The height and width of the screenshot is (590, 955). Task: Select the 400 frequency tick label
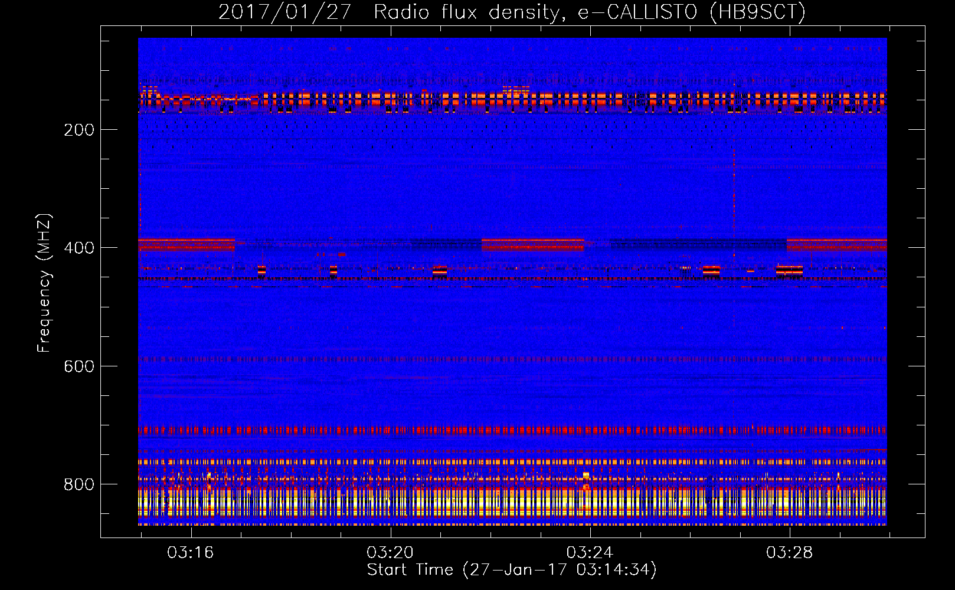click(x=79, y=248)
